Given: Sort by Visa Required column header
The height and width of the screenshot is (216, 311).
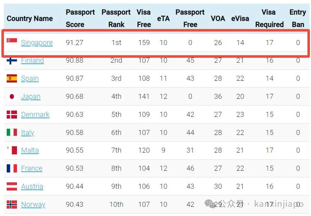Looking at the screenshot, I should (x=269, y=18).
